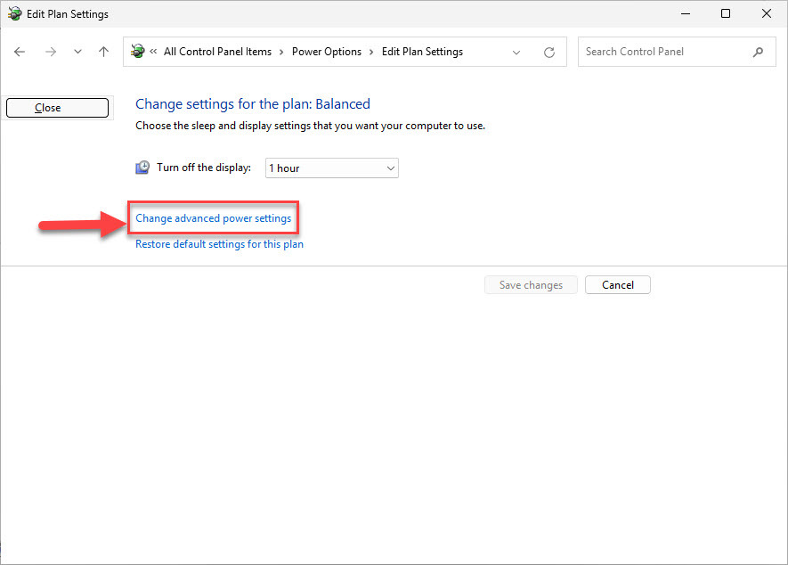Click the monitor icon beside Turn off display
788x565 pixels.
tap(142, 168)
